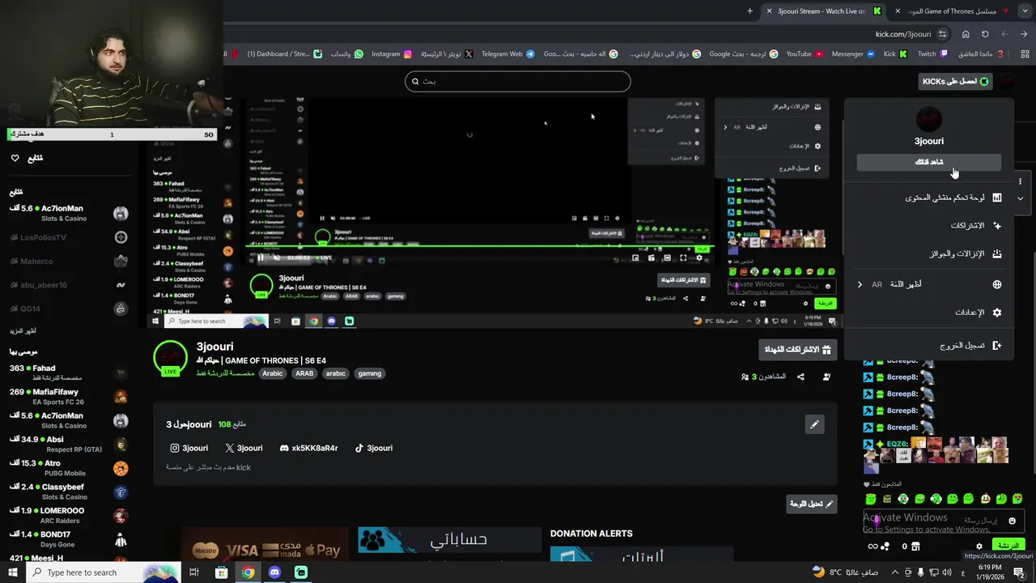Open QG14 channel in sidebar
This screenshot has height=583, width=1036.
(69, 309)
